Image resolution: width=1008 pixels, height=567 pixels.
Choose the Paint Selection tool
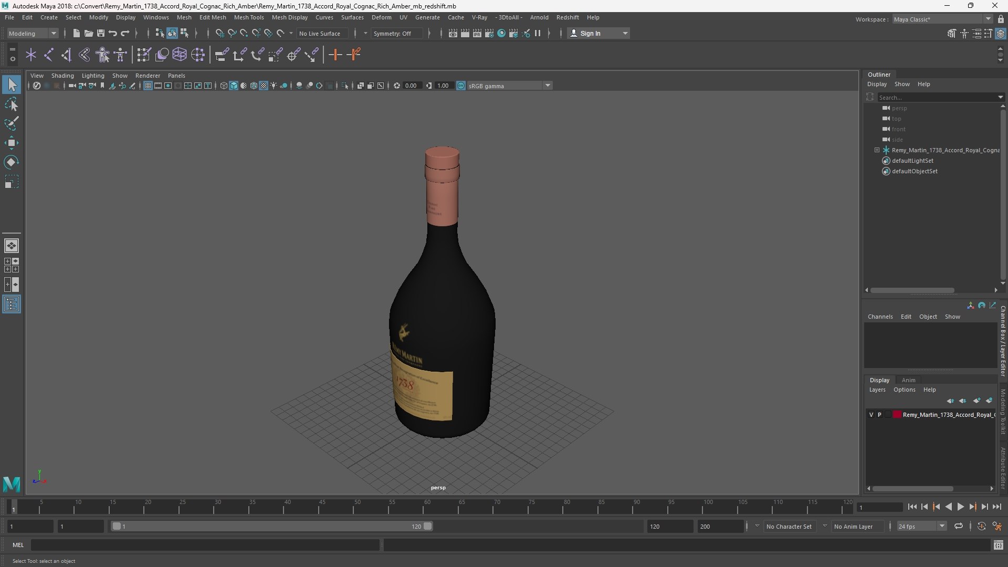tap(12, 124)
